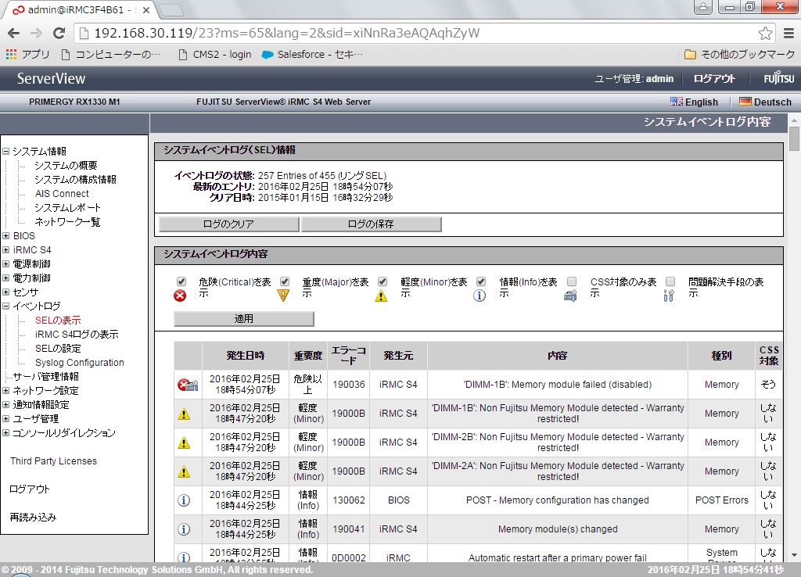
Task: Click the Chrome reload page icon
Action: tap(59, 34)
